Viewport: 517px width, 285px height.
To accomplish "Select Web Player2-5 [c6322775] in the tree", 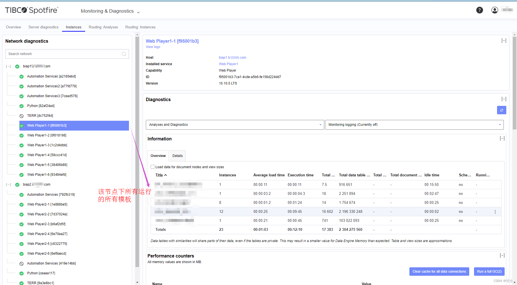I will (47, 244).
